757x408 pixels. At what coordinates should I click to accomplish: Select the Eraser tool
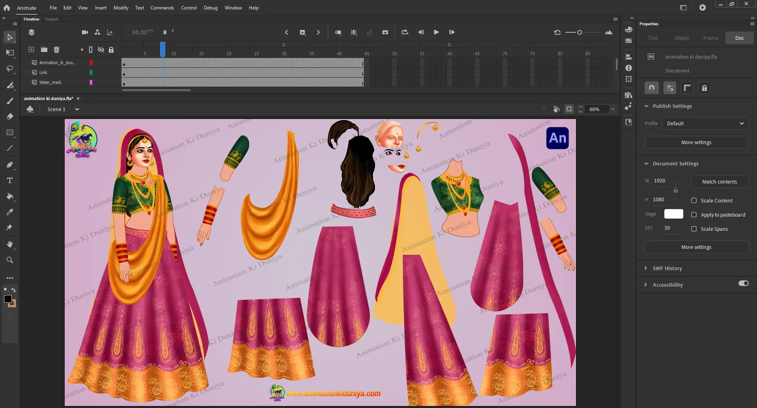pyautogui.click(x=10, y=117)
